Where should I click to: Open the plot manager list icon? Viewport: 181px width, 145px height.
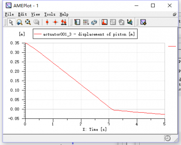[77, 22]
